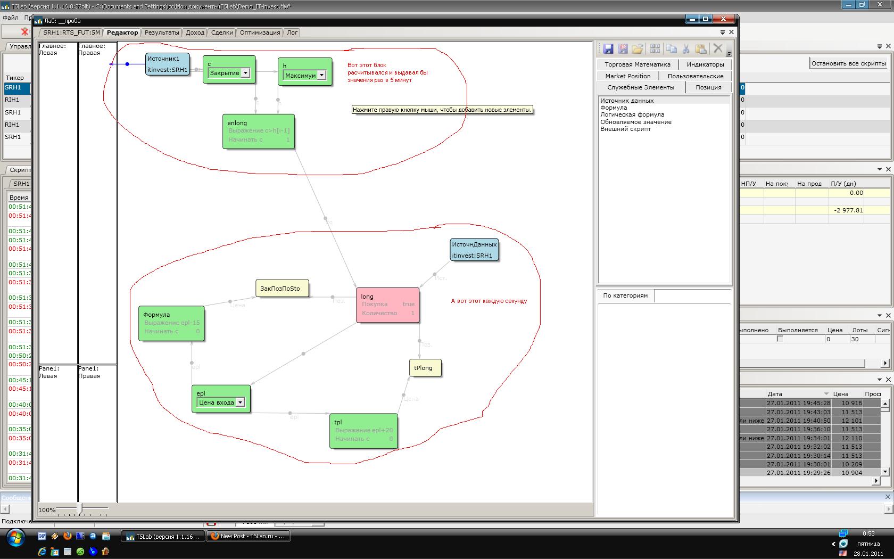Viewport: 894px width, 559px height.
Task: Select Логическая формула in the elements list
Action: click(632, 114)
